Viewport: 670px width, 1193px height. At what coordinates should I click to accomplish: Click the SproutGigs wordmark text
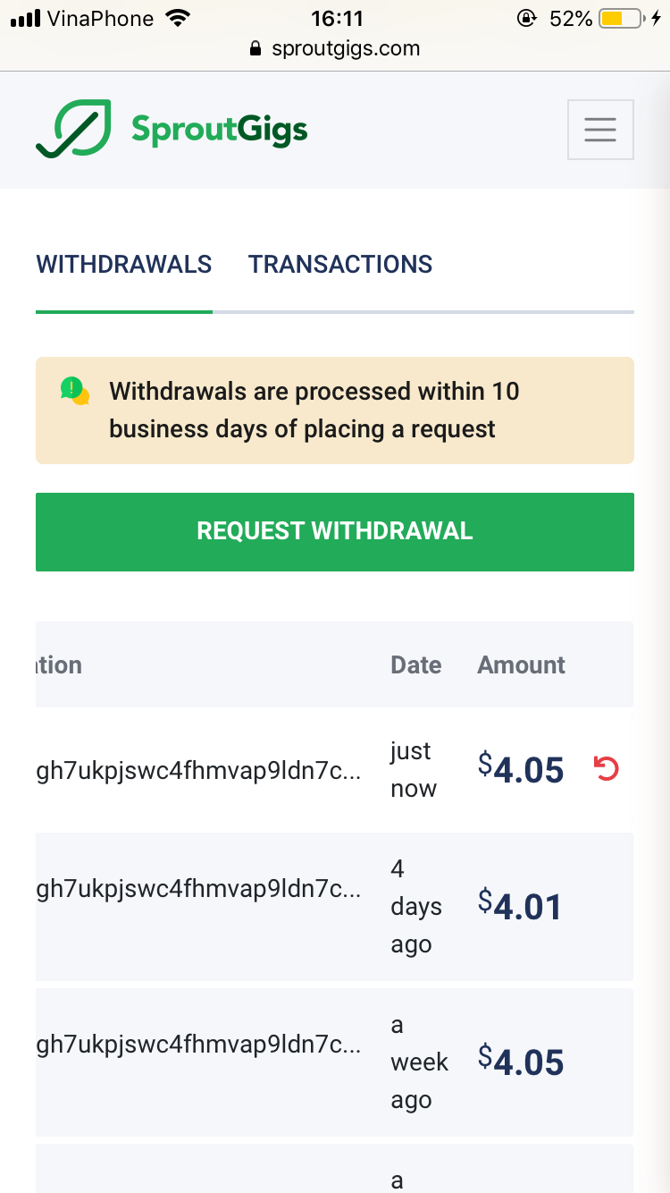[x=220, y=130]
